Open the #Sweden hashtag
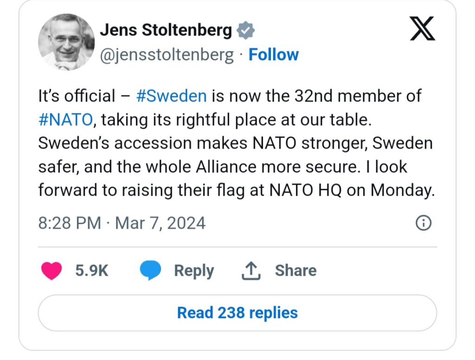This screenshot has width=475, height=360. coord(172,96)
